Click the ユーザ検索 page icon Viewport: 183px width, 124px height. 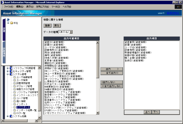[x=14, y=80]
